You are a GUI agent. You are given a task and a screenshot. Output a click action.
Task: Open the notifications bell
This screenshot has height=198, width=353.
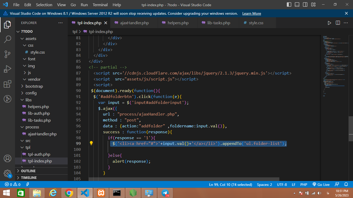pos(346,185)
